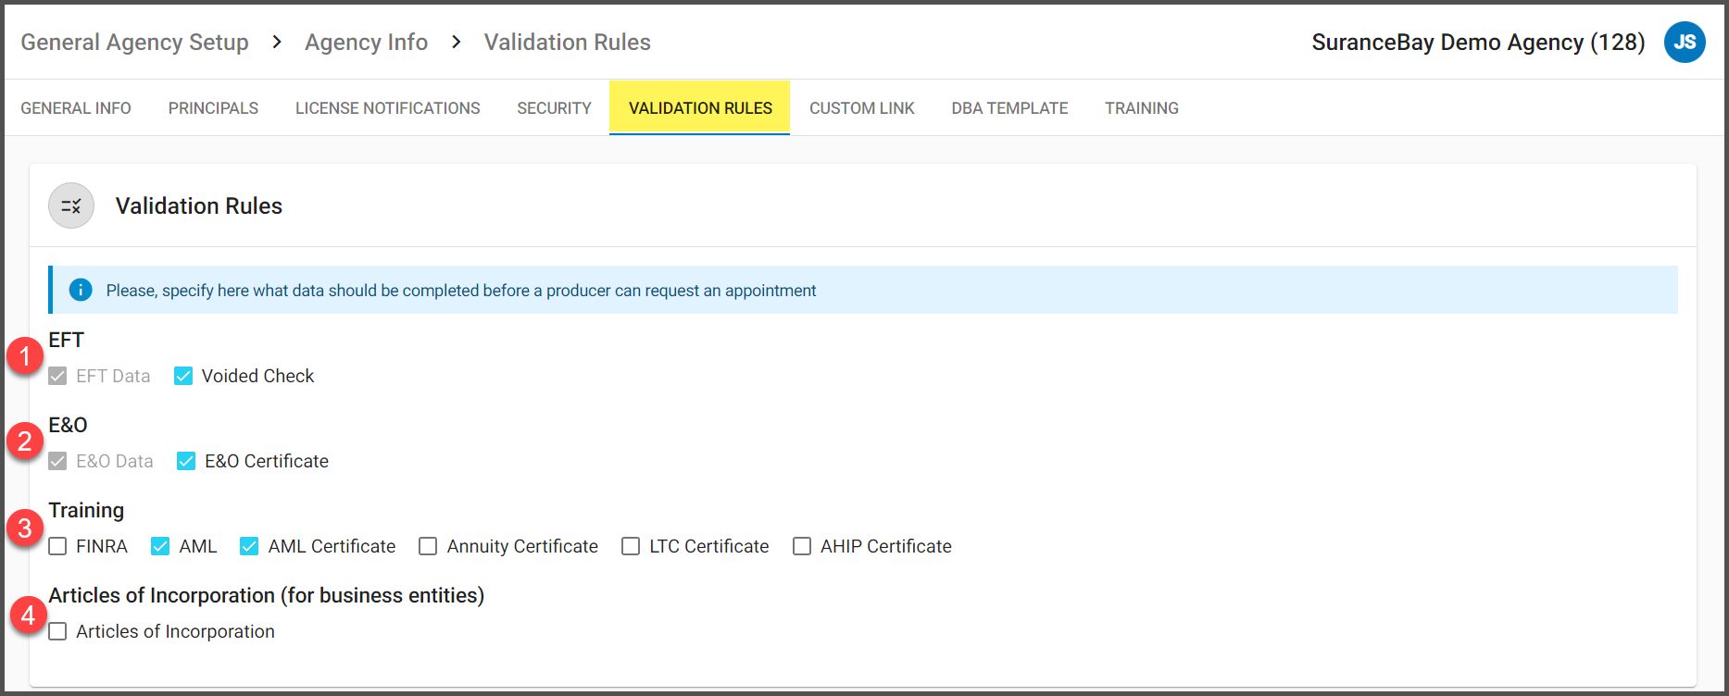
Task: Uncheck the E&O Certificate checkbox
Action: pyautogui.click(x=186, y=461)
